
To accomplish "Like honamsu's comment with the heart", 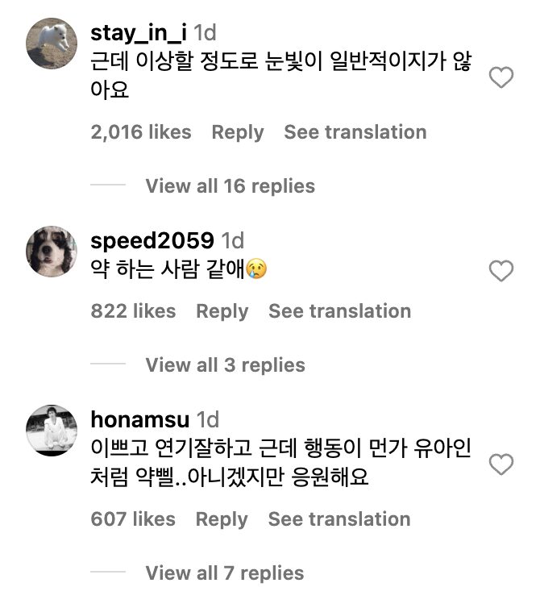I will pyautogui.click(x=501, y=464).
